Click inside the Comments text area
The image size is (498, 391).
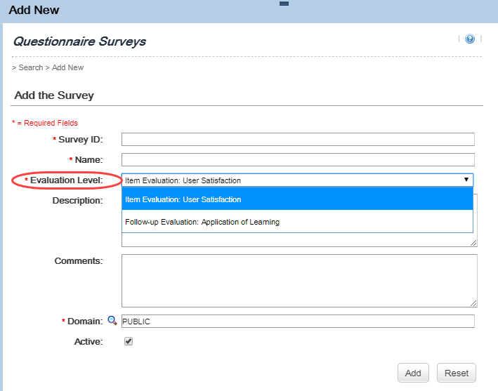tap(299, 281)
